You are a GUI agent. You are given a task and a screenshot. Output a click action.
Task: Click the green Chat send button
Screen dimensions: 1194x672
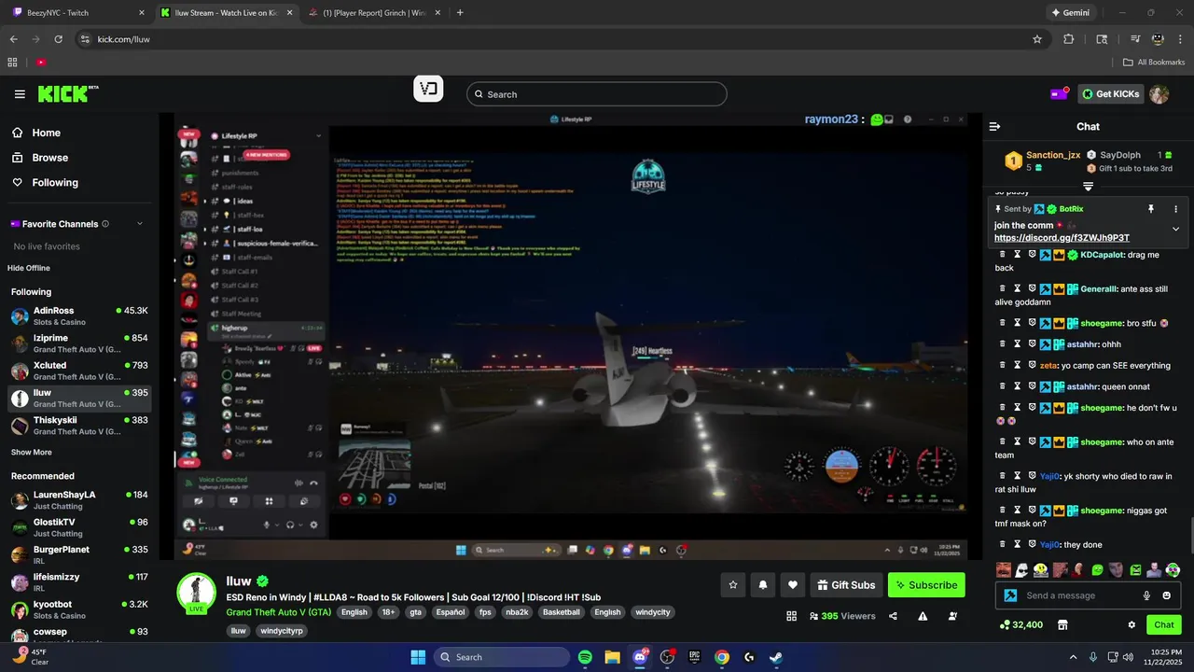coord(1164,624)
